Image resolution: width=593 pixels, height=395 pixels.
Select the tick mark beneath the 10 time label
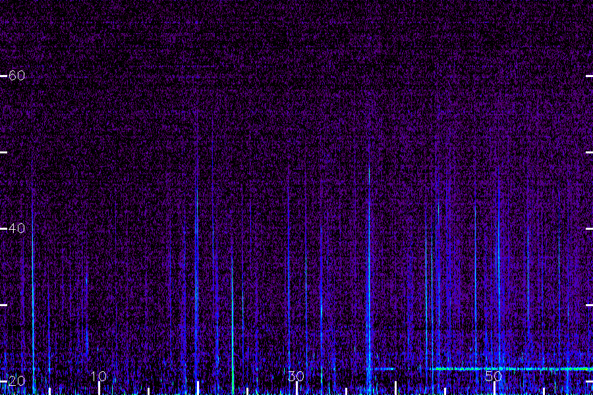click(x=99, y=388)
